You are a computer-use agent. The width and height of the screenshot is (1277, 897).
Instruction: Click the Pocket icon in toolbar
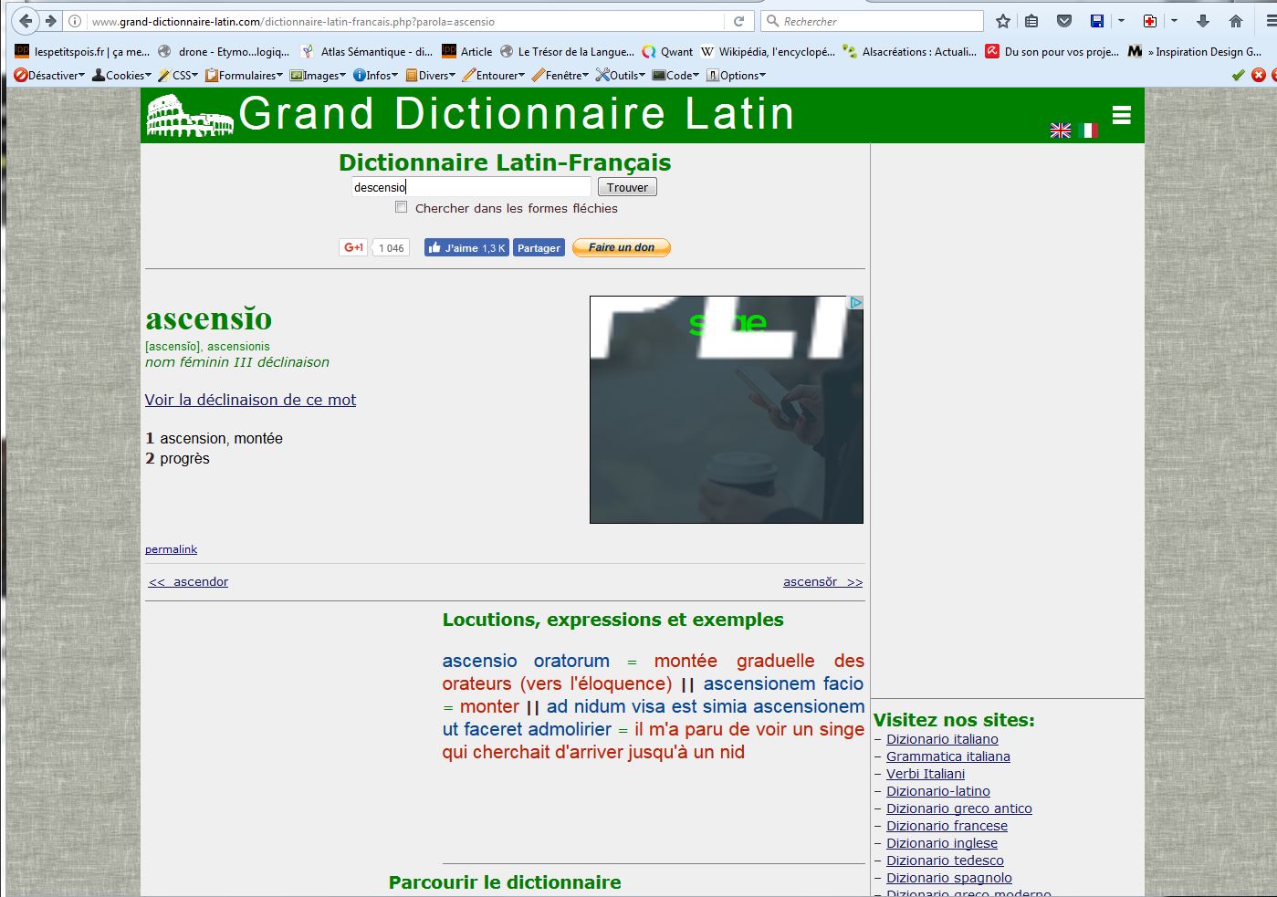(1063, 21)
